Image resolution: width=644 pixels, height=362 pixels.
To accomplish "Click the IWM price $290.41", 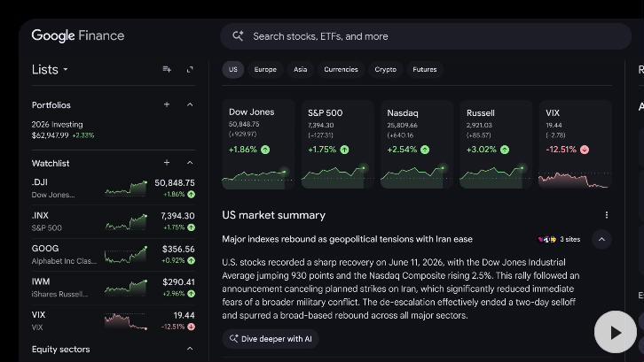I will point(178,282).
